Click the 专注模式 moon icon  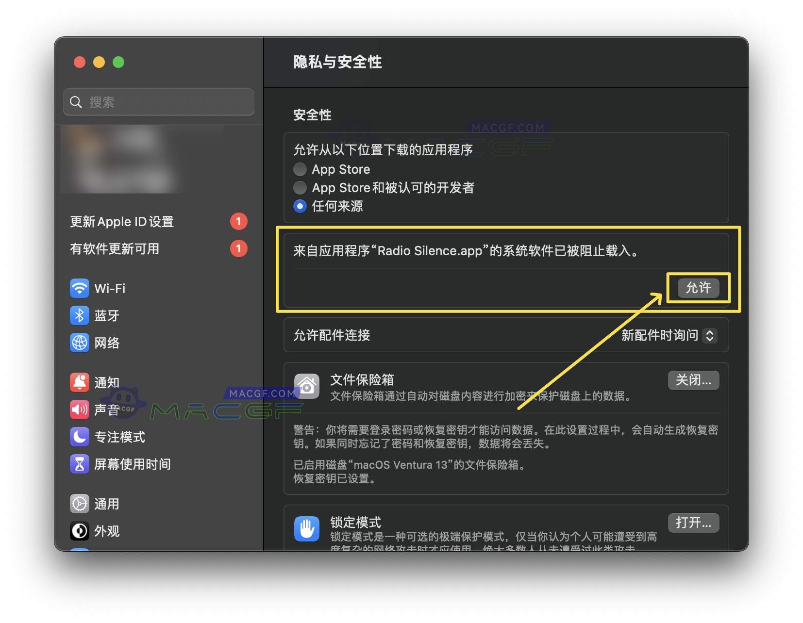click(x=79, y=437)
